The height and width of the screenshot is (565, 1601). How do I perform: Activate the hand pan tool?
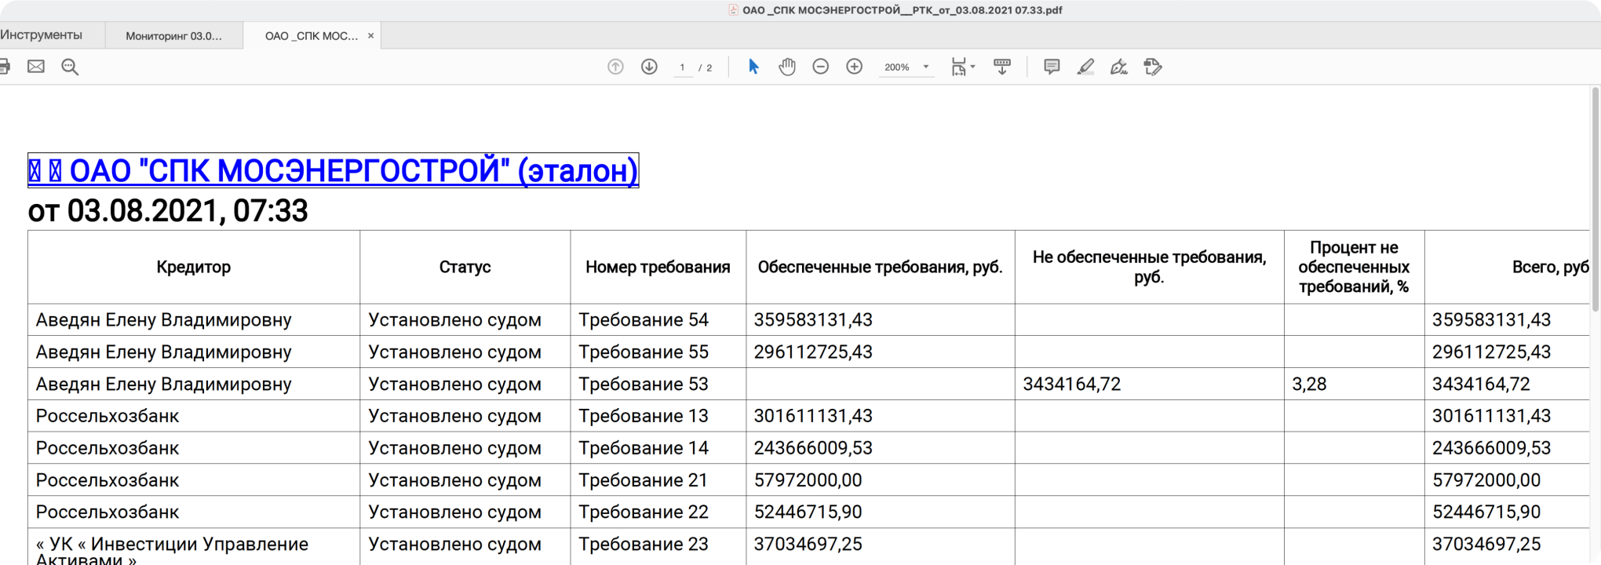tap(787, 67)
